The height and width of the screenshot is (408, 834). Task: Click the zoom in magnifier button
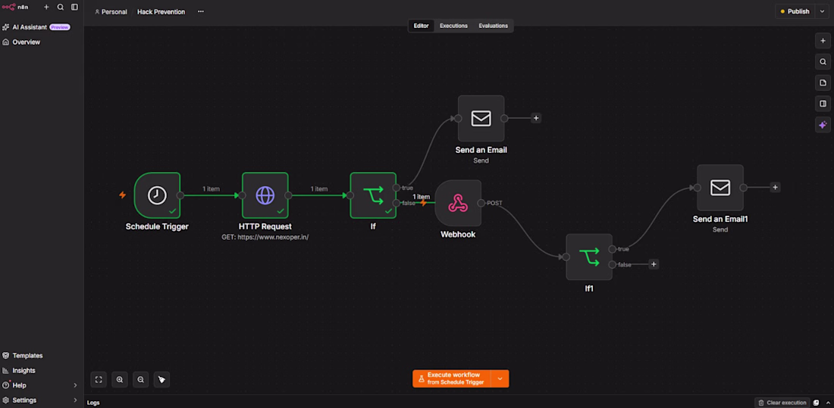click(120, 379)
